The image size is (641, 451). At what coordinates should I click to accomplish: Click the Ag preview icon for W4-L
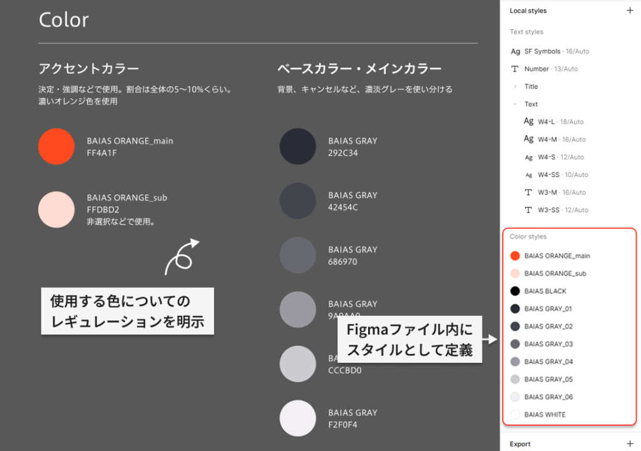coord(528,121)
